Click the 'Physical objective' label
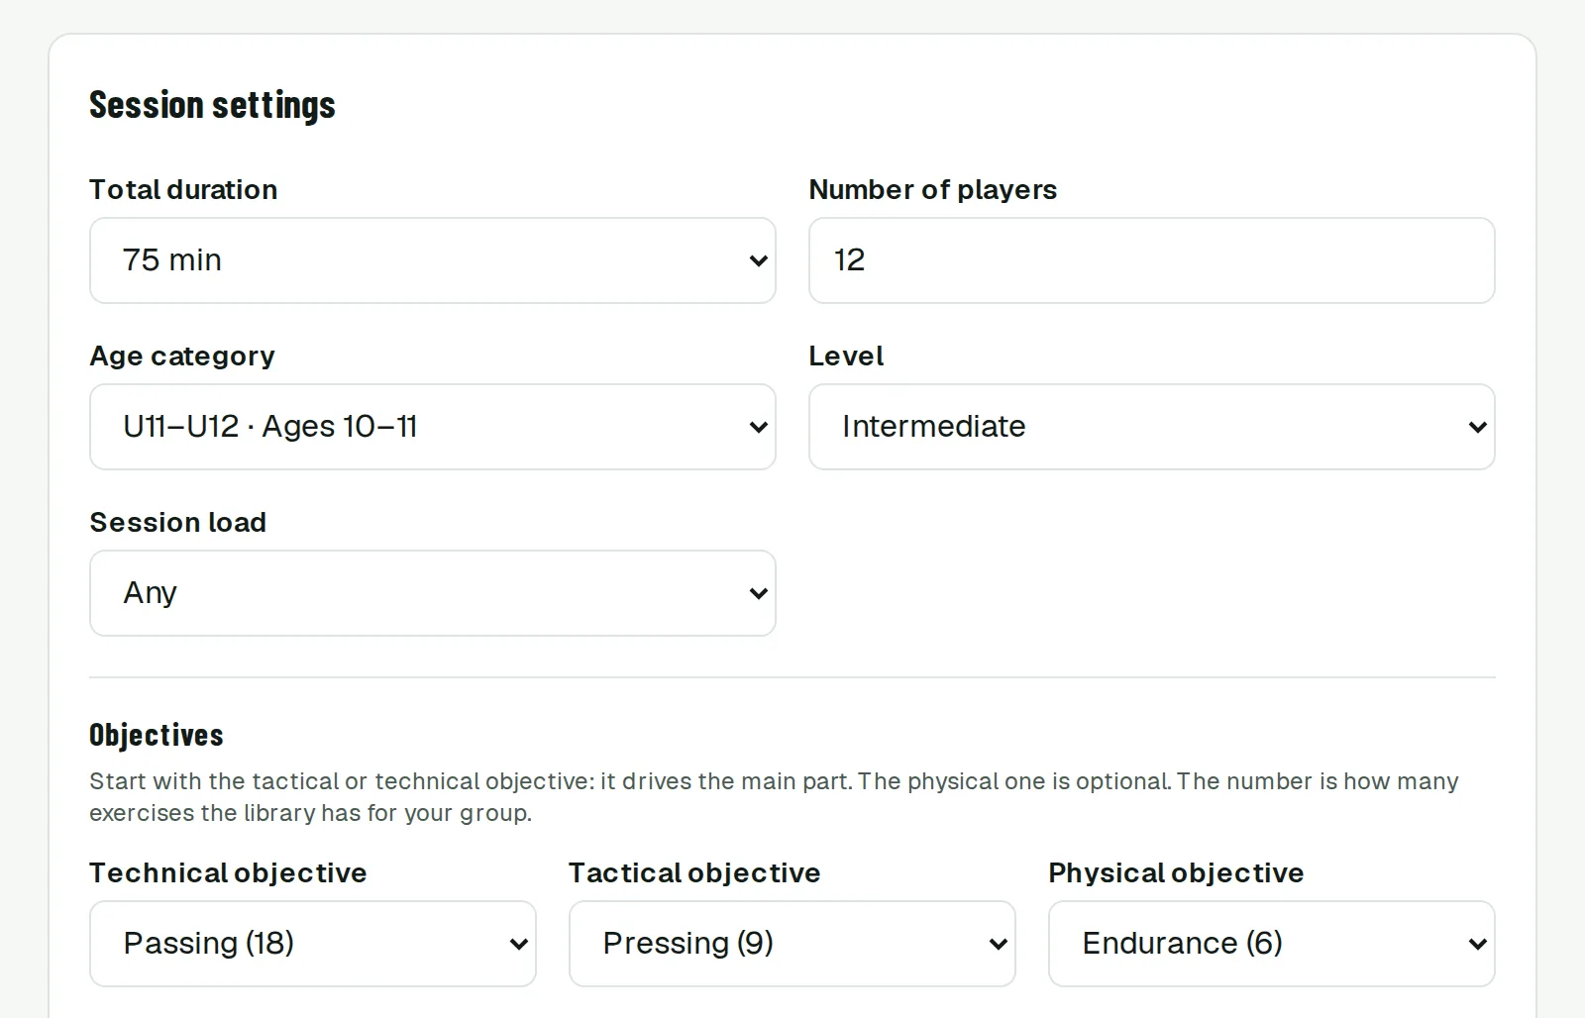This screenshot has width=1585, height=1018. pos(1176,872)
